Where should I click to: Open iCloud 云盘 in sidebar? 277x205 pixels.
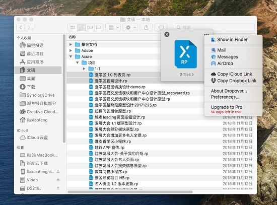(38, 138)
